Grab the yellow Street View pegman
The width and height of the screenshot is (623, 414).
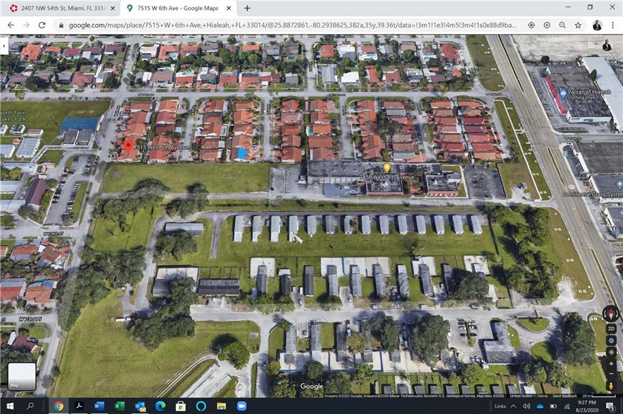[x=611, y=386]
